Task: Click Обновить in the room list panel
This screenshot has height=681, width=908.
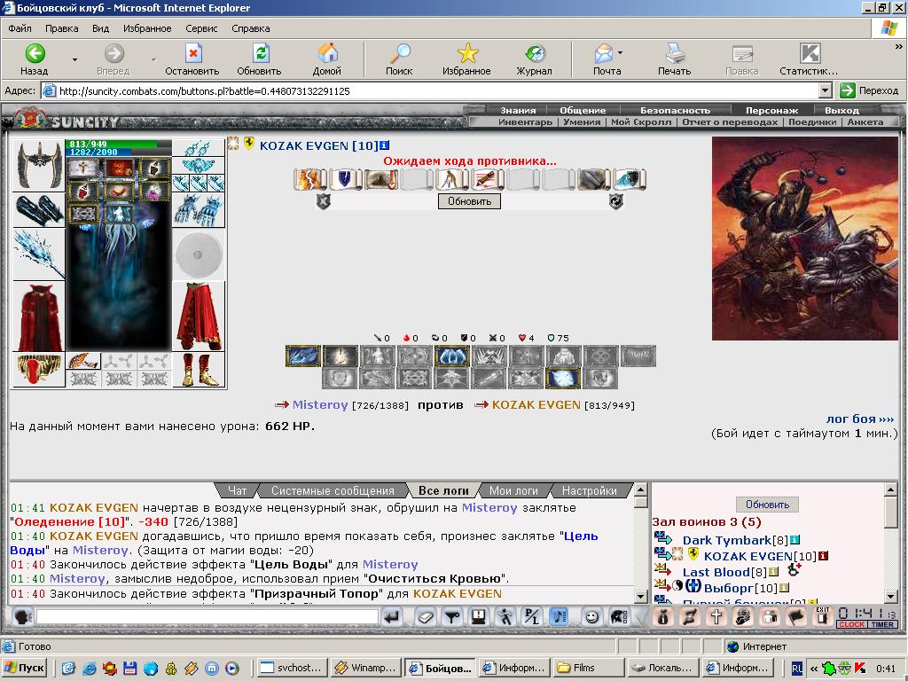Action: click(767, 505)
